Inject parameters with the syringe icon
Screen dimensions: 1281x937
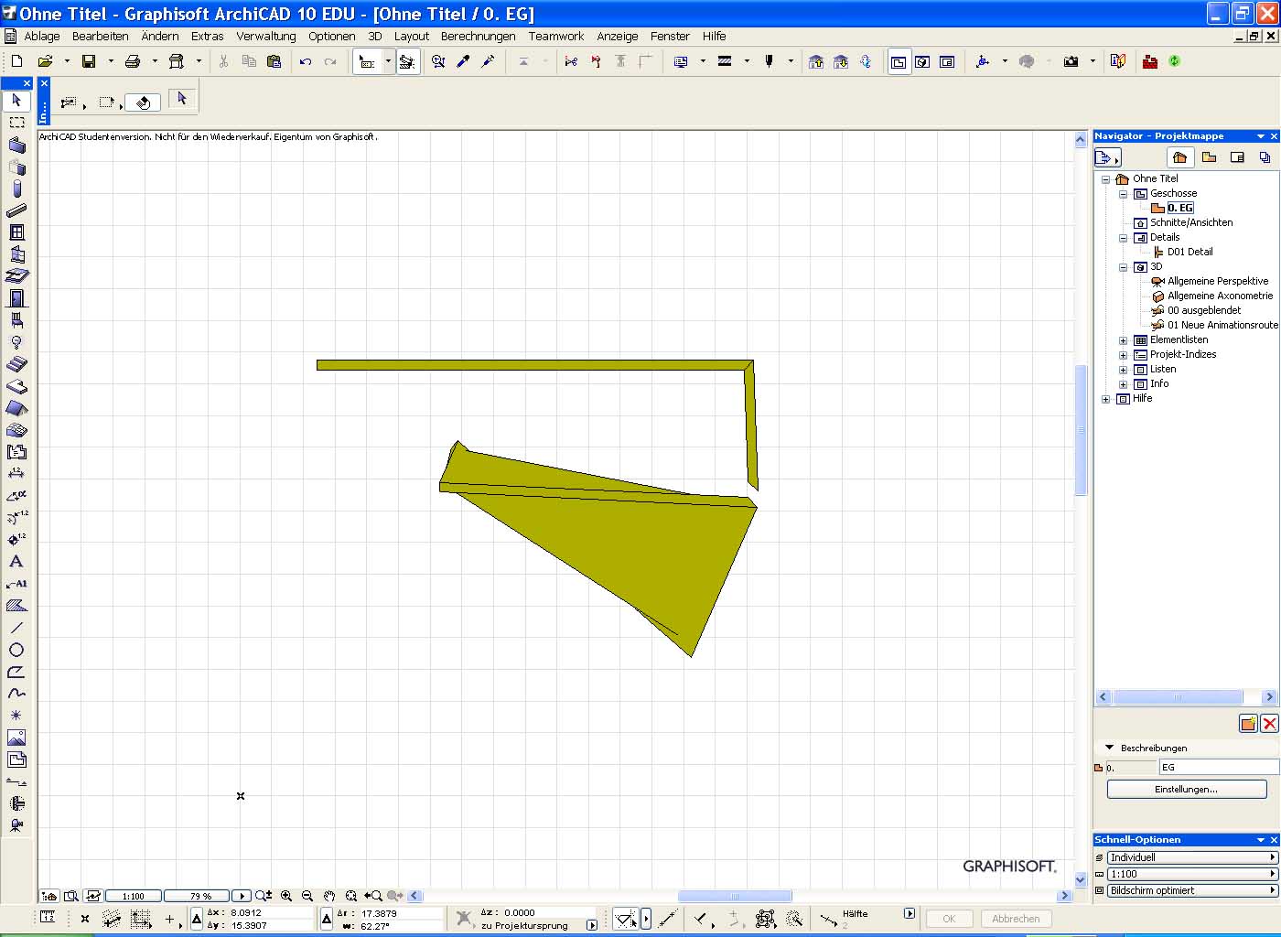[x=488, y=61]
